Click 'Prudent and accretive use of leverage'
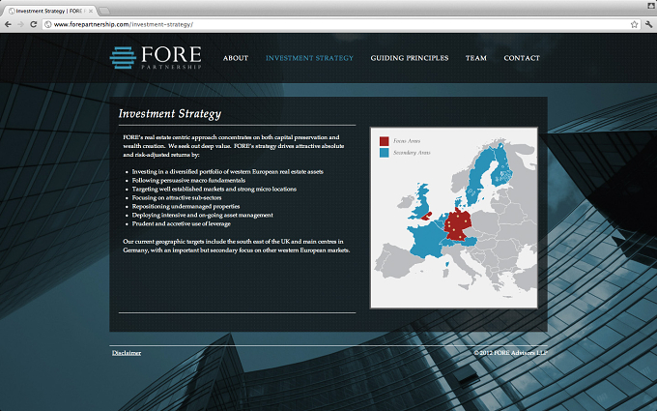 (x=181, y=224)
